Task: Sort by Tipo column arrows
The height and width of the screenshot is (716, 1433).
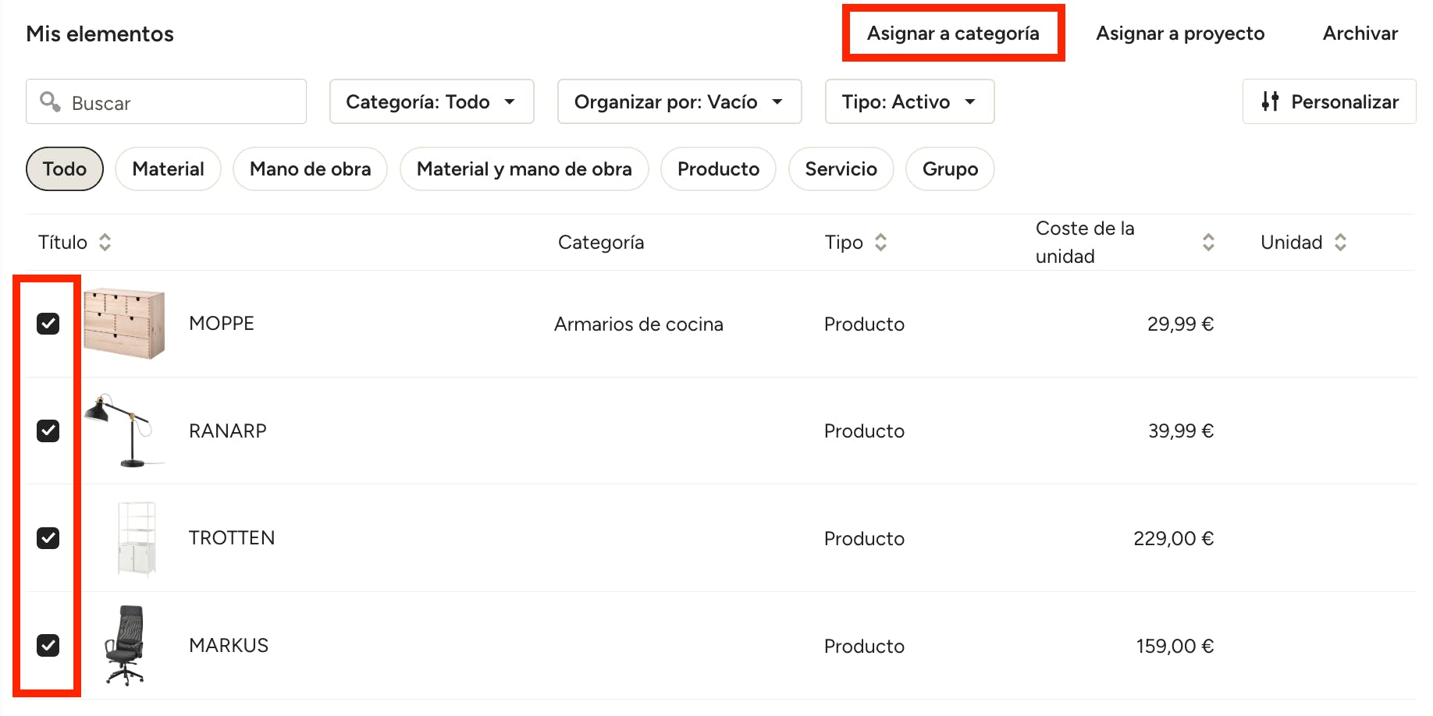Action: point(880,243)
